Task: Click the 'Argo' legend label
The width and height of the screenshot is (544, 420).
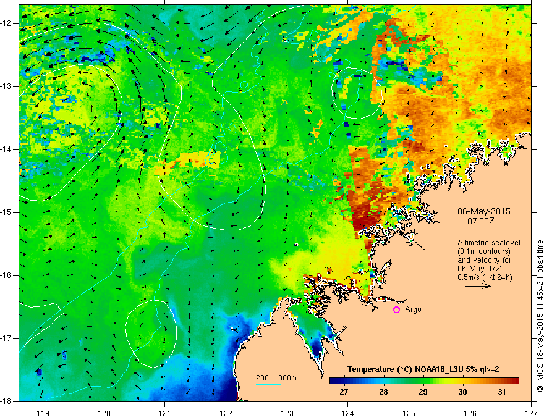Action: pos(413,309)
